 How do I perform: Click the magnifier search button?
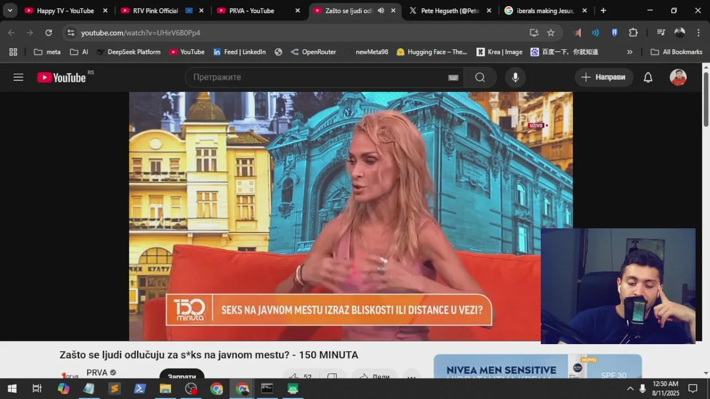click(x=480, y=77)
